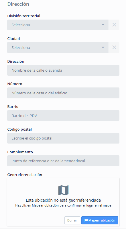The image size is (126, 231).
Task: Click the Borrar button
Action: click(x=72, y=220)
